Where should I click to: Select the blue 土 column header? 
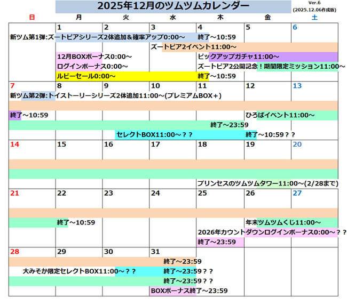click(314, 18)
